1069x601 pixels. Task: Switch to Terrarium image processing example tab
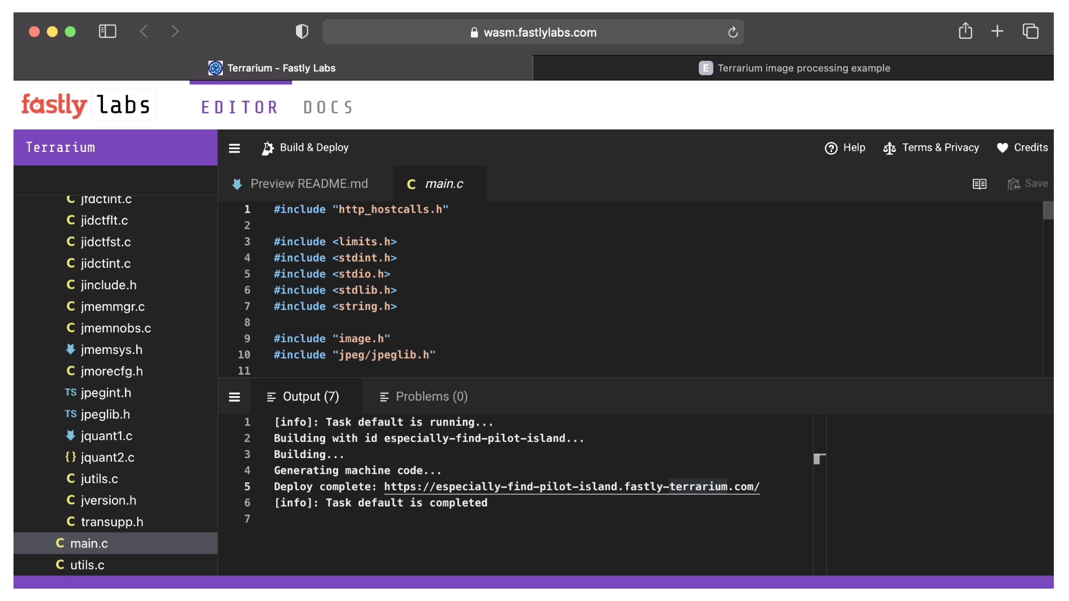tap(793, 68)
